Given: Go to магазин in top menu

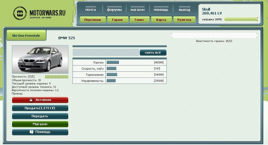Looking at the screenshot, I should point(137,9).
